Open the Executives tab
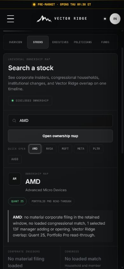This screenshot has height=269, width=124. pyautogui.click(x=60, y=42)
